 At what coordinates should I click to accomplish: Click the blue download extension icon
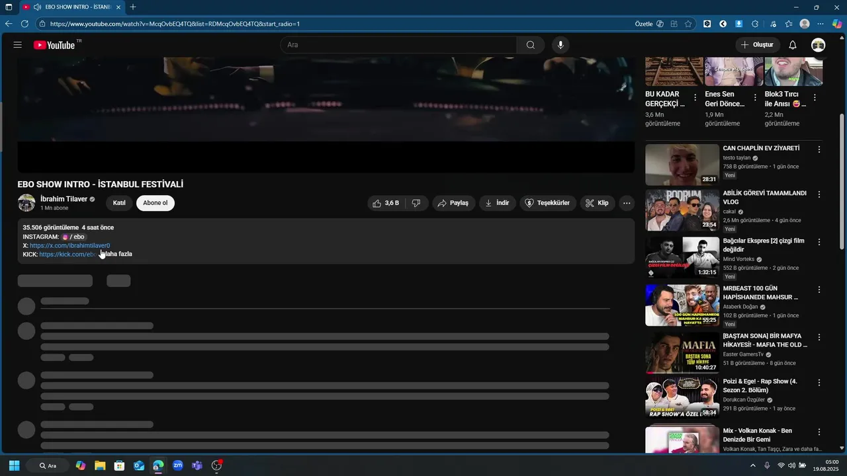click(739, 24)
